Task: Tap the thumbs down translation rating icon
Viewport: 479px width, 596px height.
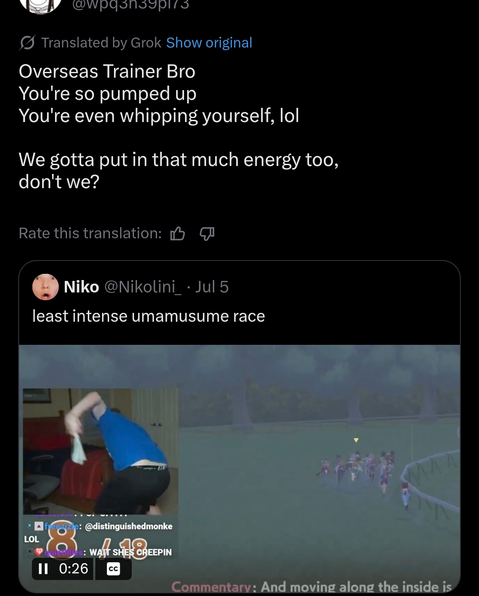Action: pyautogui.click(x=207, y=233)
